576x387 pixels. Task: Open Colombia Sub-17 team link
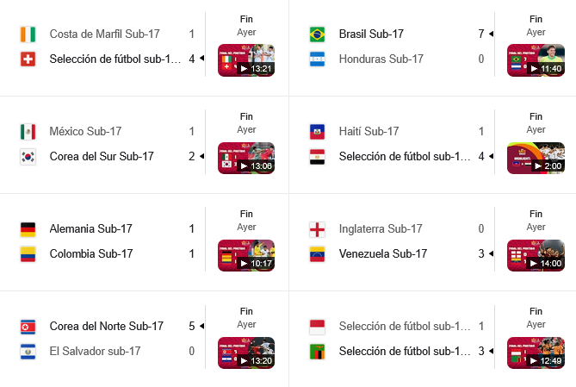pos(91,254)
